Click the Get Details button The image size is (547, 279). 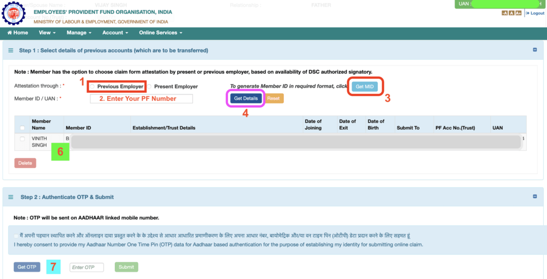246,99
